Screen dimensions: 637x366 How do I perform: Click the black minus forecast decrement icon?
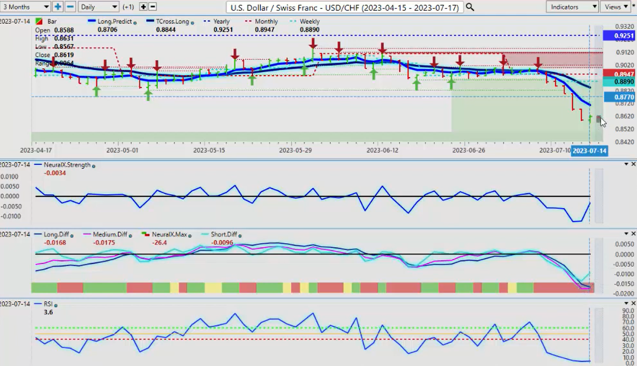pyautogui.click(x=153, y=7)
